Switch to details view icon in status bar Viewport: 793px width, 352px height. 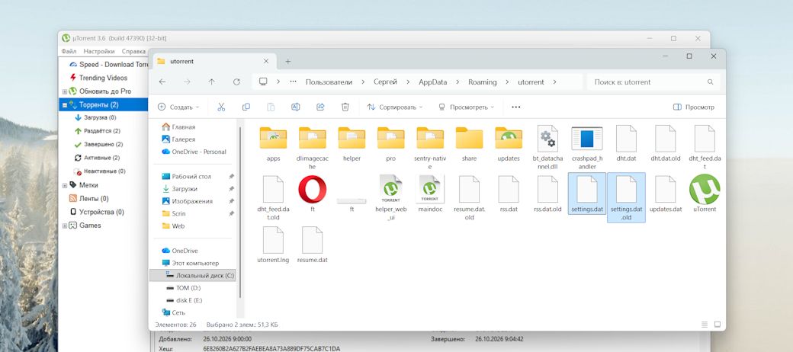[x=705, y=325]
